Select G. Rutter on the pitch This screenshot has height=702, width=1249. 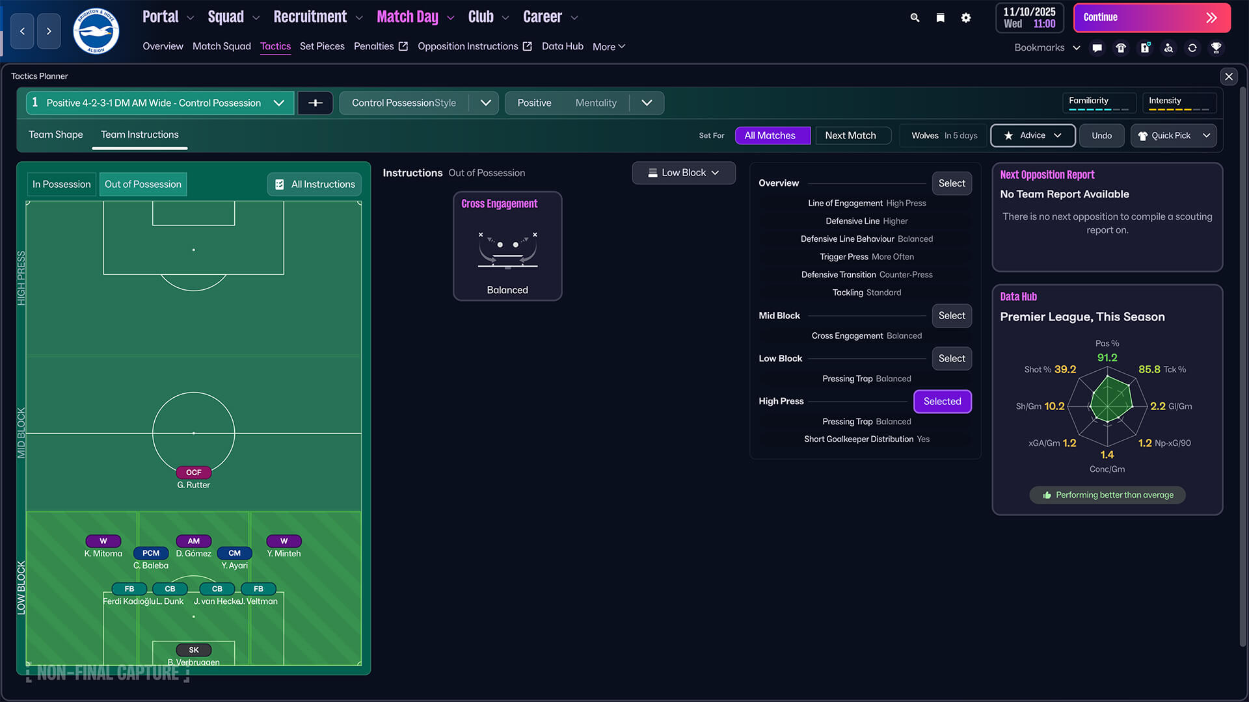pyautogui.click(x=193, y=473)
